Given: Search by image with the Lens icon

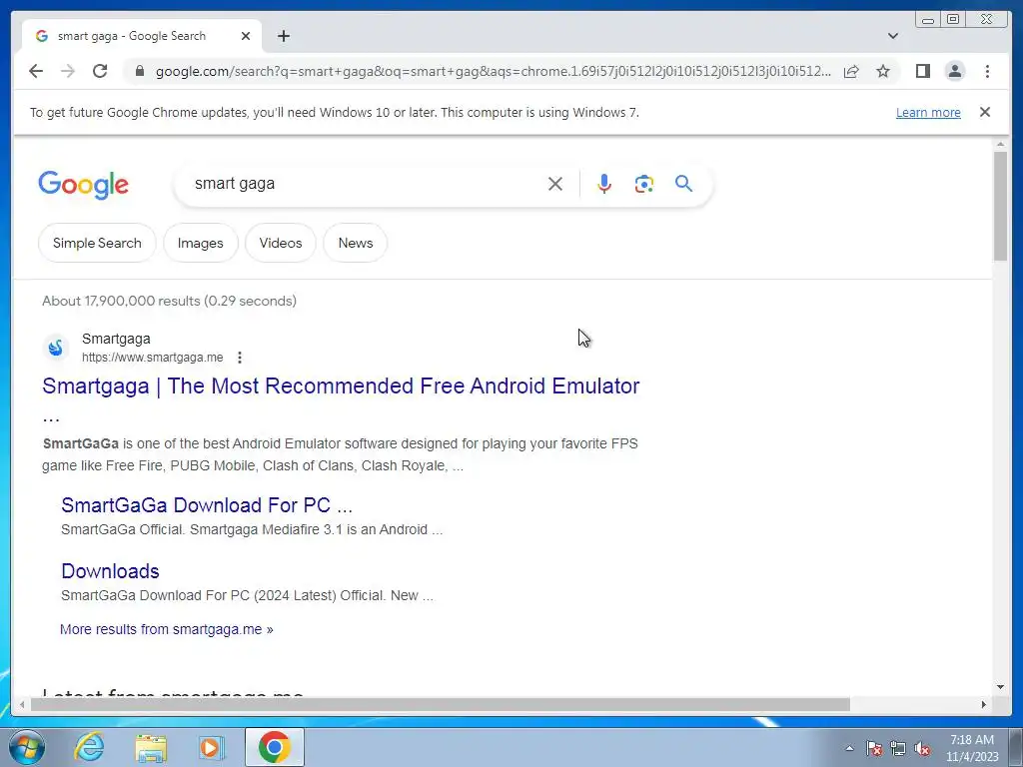Looking at the screenshot, I should tap(644, 184).
